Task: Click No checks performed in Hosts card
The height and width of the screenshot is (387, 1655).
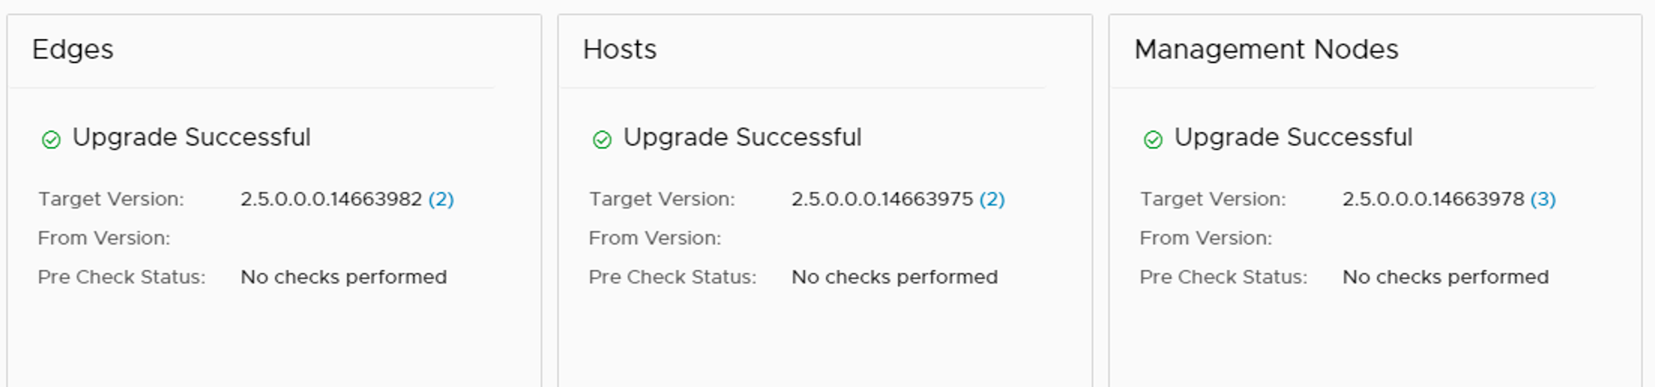Action: point(894,277)
